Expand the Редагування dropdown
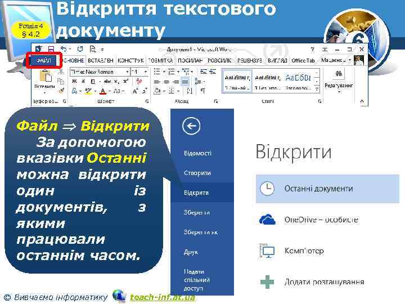The height and width of the screenshot is (304, 405). point(339,92)
